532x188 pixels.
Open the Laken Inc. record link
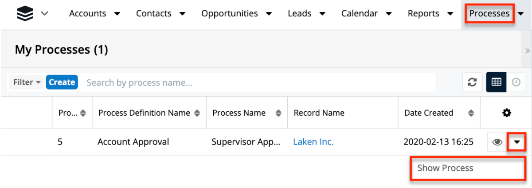(x=313, y=142)
